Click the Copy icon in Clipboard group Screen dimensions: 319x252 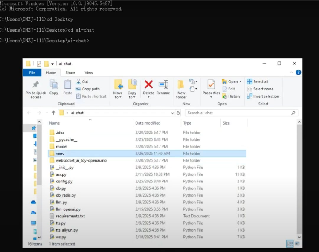54,84
